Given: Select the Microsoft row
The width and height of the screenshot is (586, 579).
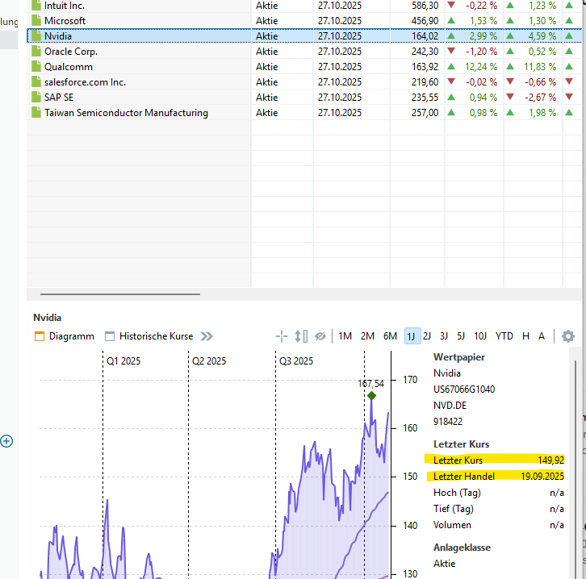Looking at the screenshot, I should point(65,21).
